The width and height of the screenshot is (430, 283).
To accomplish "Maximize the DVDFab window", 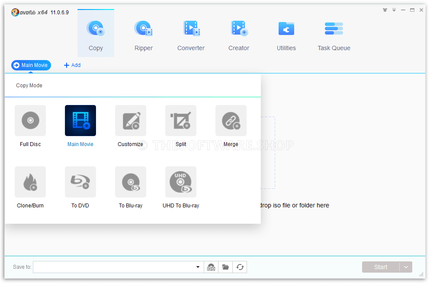I will tap(412, 10).
